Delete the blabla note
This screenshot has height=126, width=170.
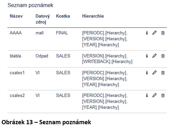(163, 56)
